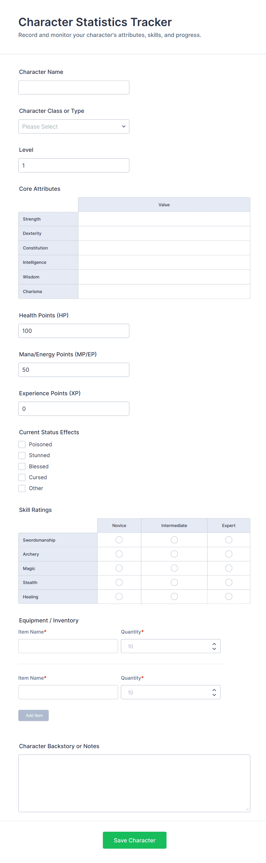The image size is (266, 863).
Task: Select Novice for Swordsmanship
Action: coord(119,540)
